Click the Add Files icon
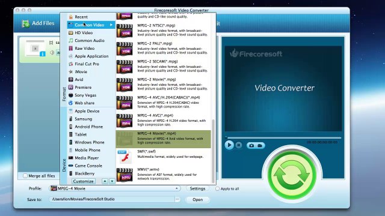 tap(25, 24)
